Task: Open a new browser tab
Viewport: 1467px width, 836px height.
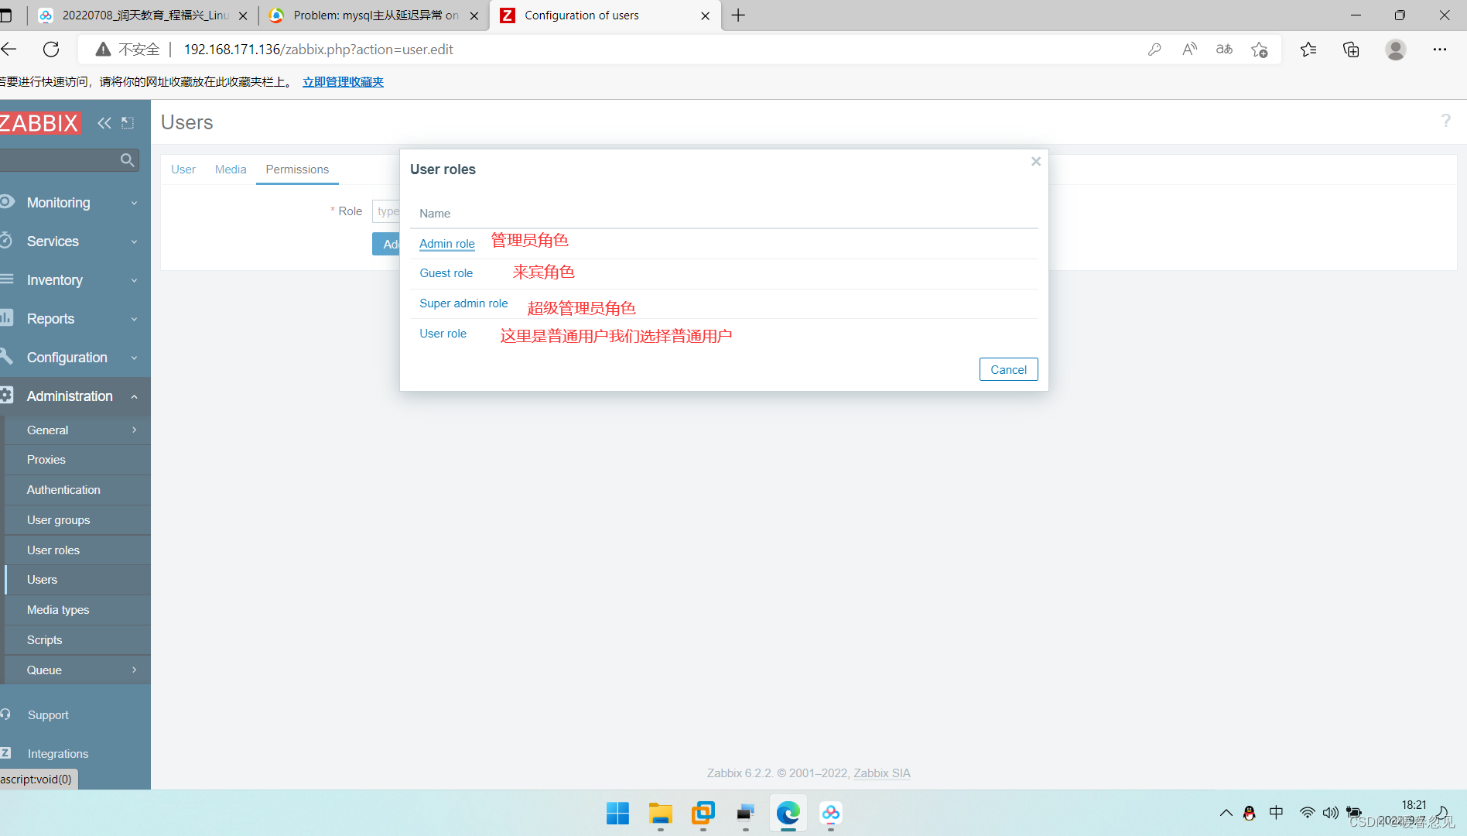Action: coord(739,15)
